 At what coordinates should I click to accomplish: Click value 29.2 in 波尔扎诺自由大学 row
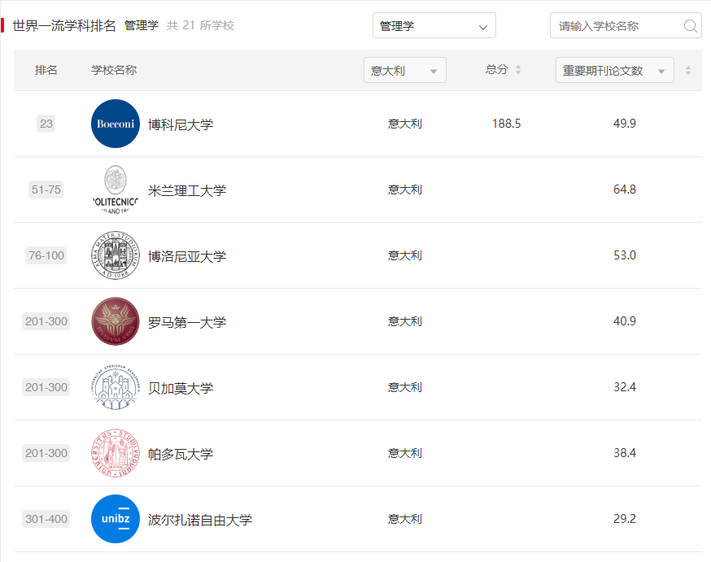pos(625,519)
